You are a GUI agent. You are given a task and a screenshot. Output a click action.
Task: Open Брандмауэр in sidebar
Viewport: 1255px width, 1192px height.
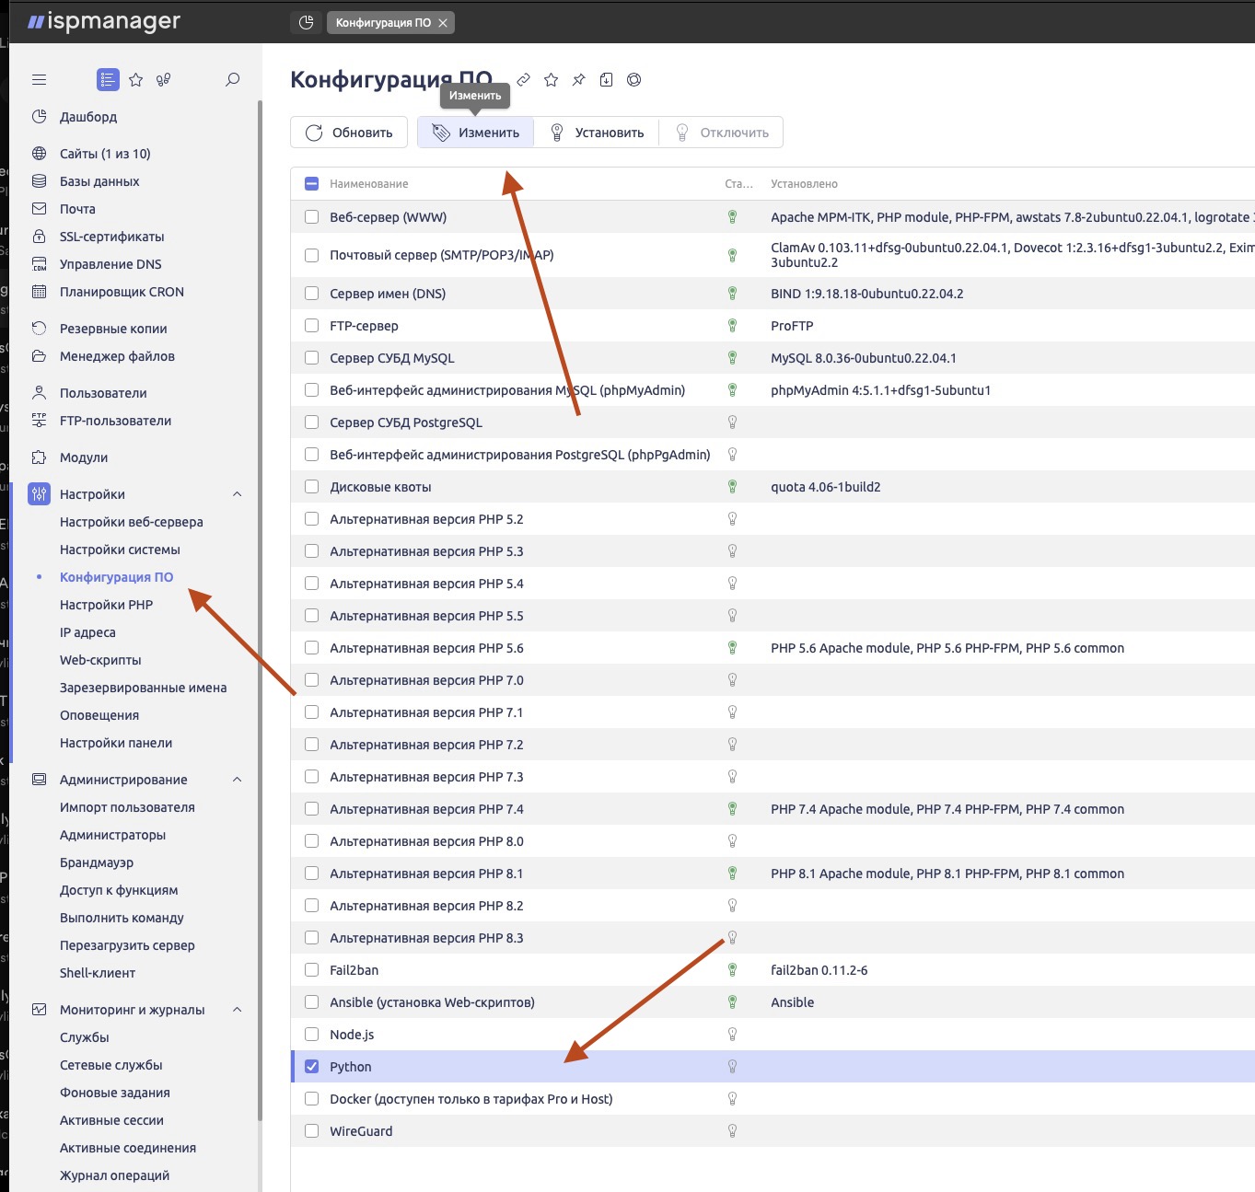click(x=97, y=862)
